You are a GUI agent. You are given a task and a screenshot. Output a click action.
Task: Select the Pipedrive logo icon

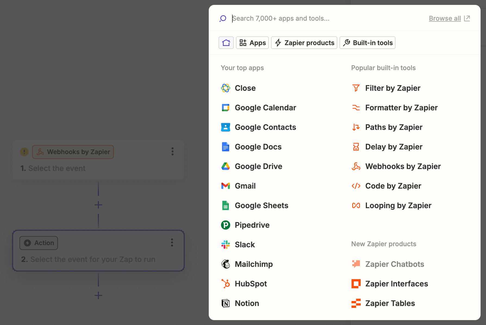226,225
